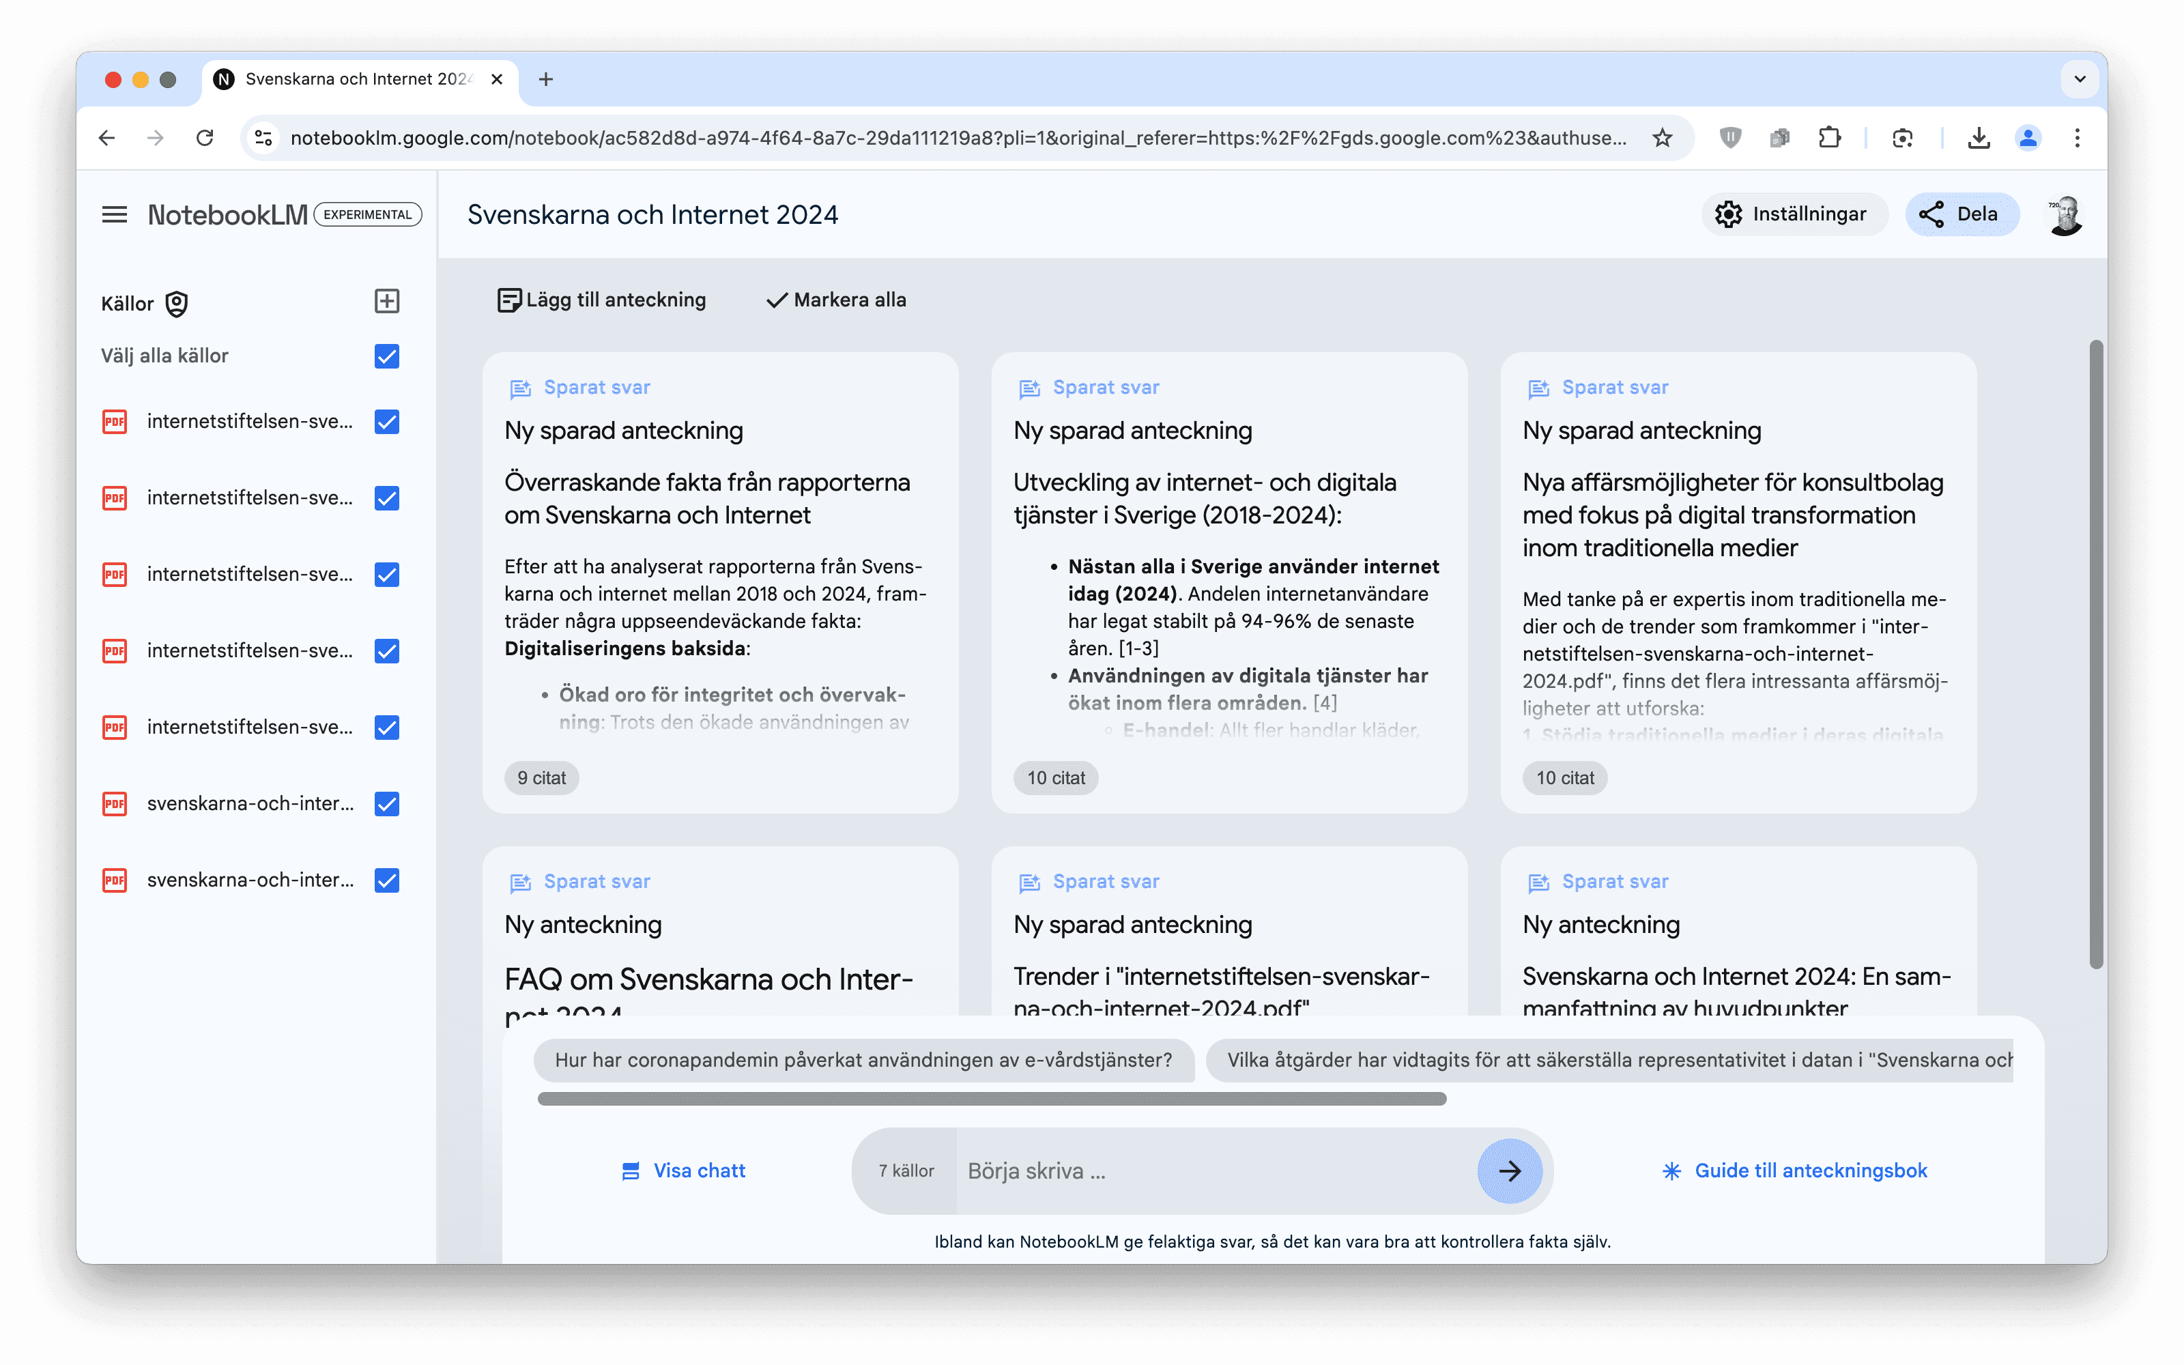Image resolution: width=2184 pixels, height=1365 pixels.
Task: Click the Börja skriva input field
Action: tap(1216, 1171)
